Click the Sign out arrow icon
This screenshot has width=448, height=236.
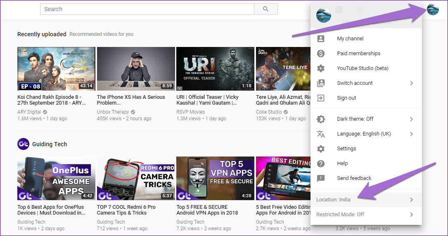[x=321, y=98]
